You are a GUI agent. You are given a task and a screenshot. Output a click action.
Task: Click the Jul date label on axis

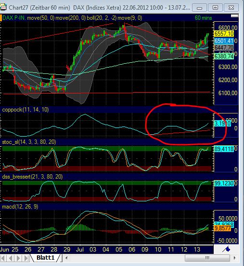(x=80, y=250)
